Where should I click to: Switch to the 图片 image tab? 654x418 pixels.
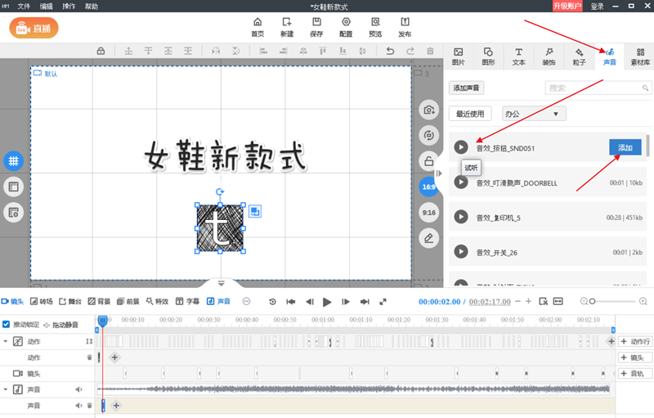coord(458,56)
